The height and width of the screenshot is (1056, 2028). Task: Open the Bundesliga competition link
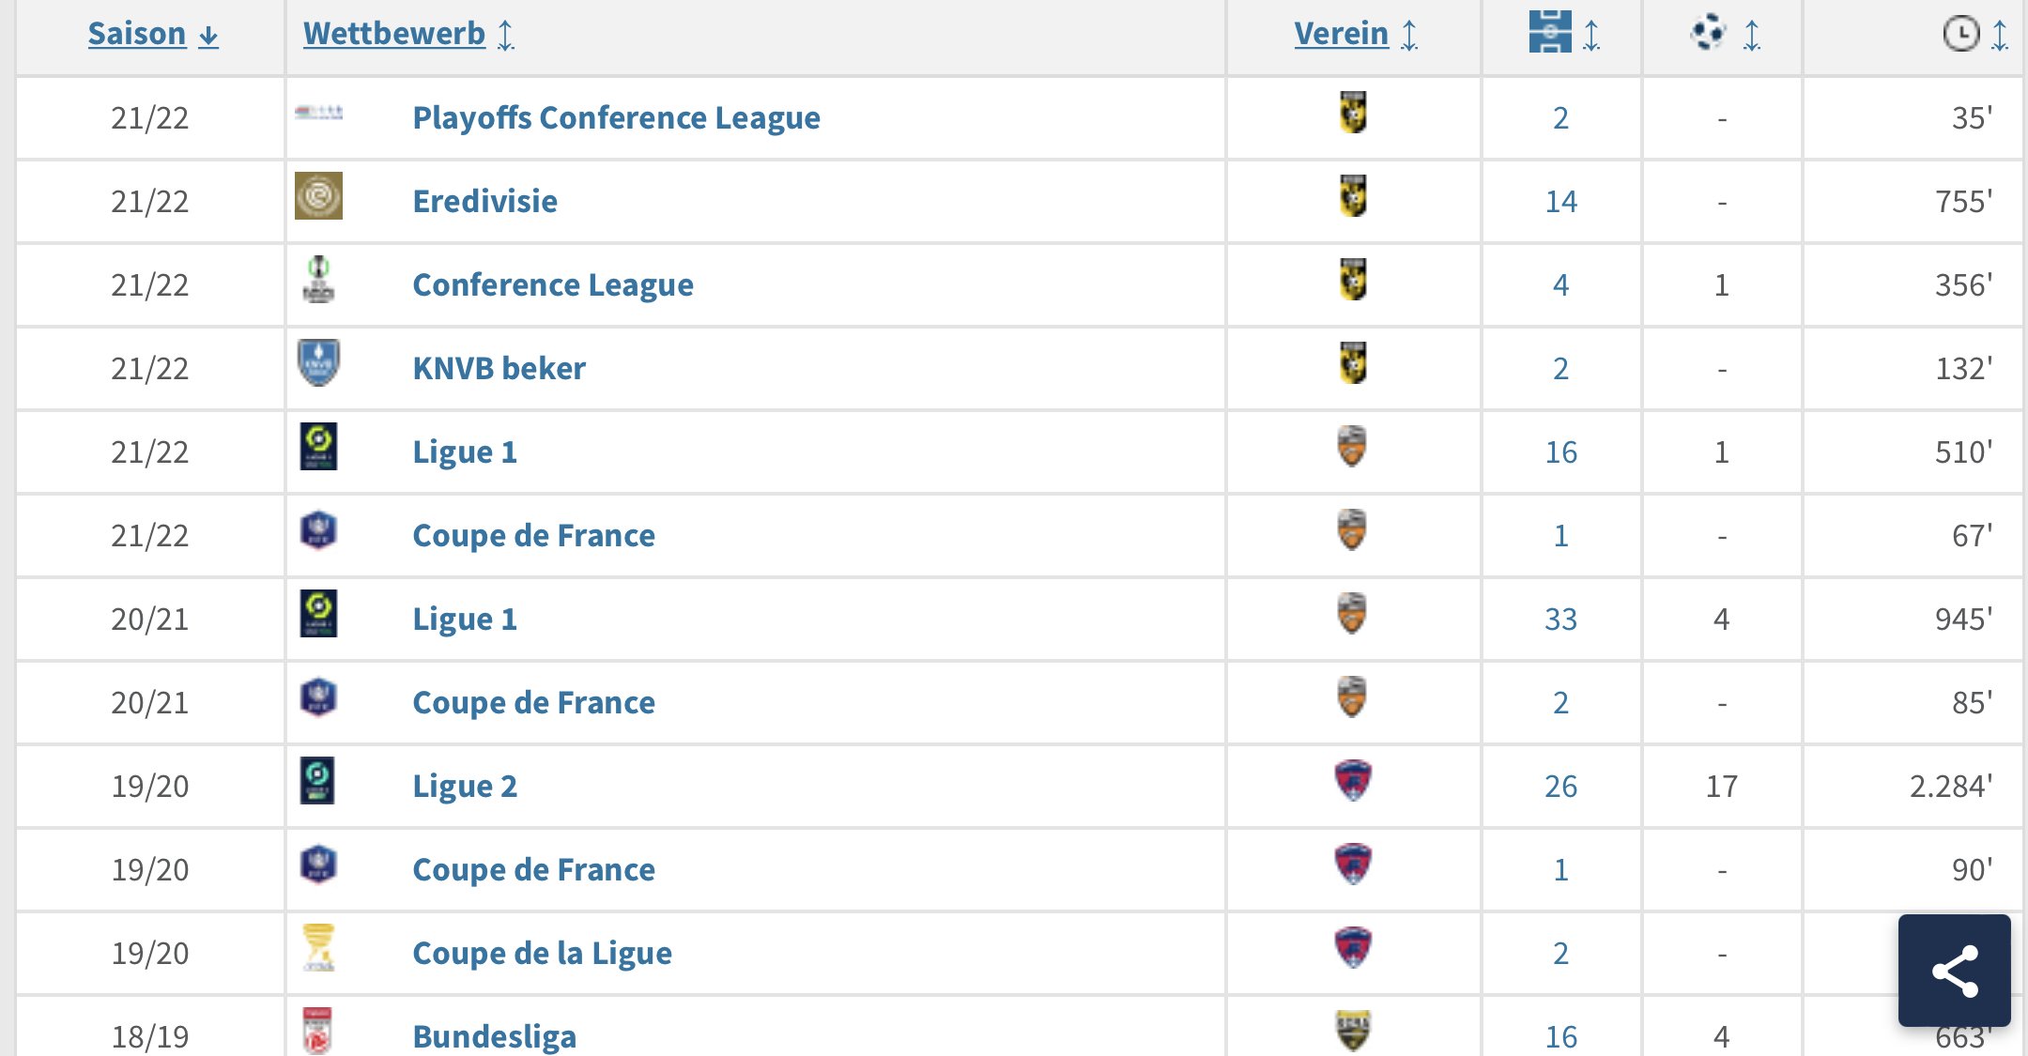(494, 1036)
